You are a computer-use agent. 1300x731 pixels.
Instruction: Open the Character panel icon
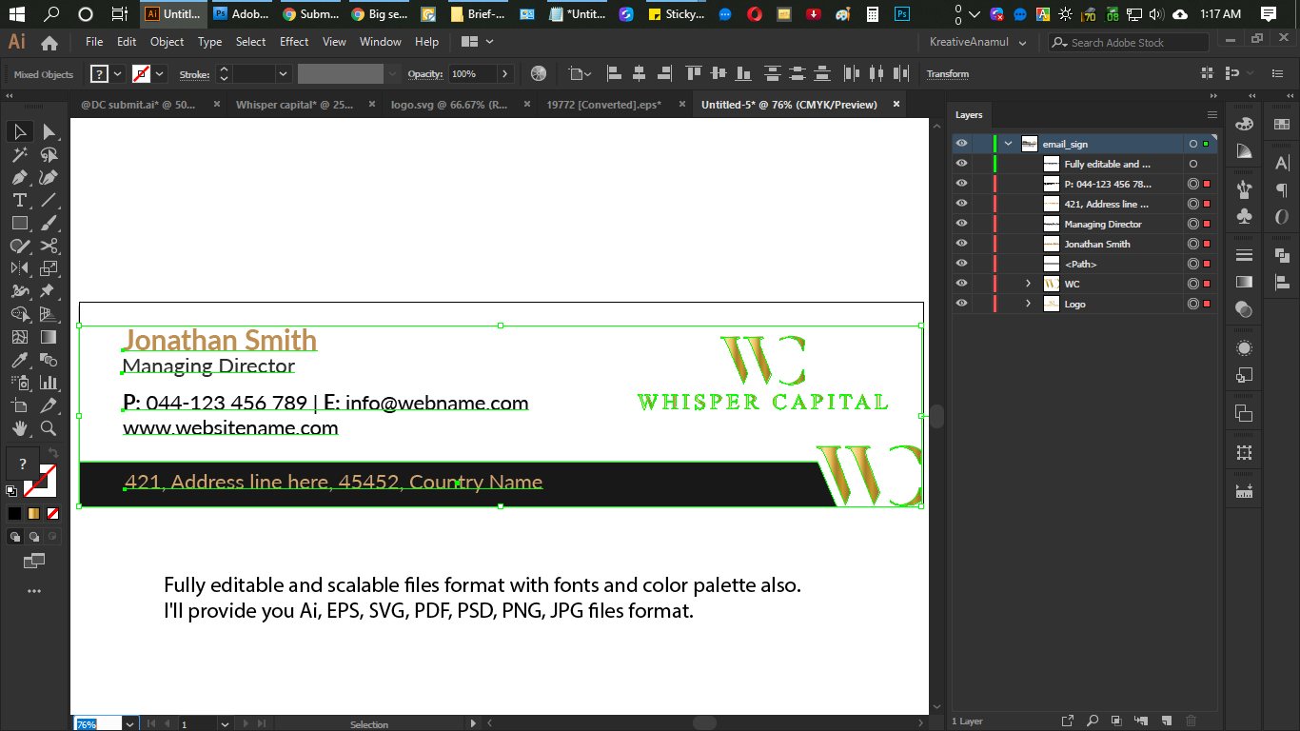(1282, 163)
